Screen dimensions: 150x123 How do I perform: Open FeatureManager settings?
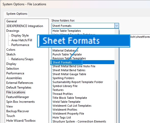coord(18,97)
